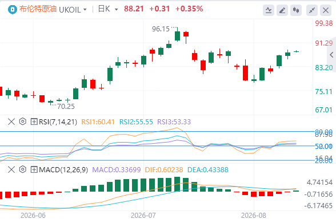Click the RSI(7,14,21) indicator label

tap(58, 121)
